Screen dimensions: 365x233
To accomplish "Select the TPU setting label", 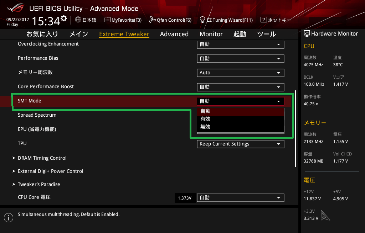I will click(x=22, y=143).
